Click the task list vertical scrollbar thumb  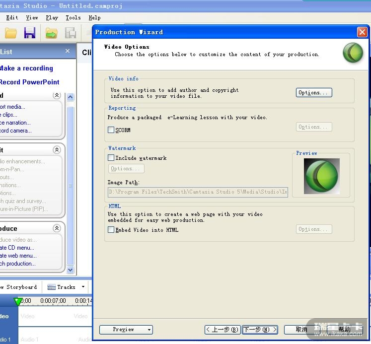click(x=71, y=186)
